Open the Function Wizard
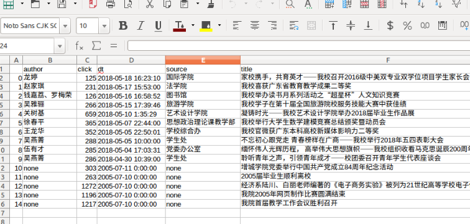Image resolution: width=470 pixels, height=224 pixels. [79, 46]
